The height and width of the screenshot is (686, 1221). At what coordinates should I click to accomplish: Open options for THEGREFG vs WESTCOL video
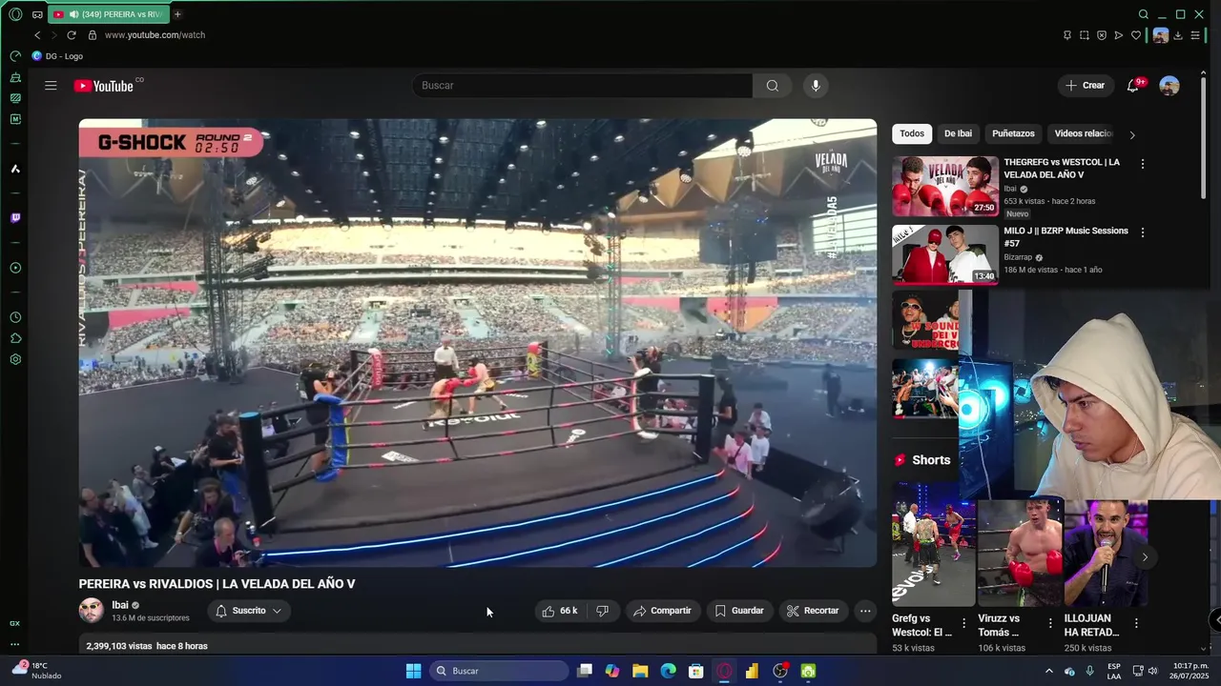(x=1142, y=164)
